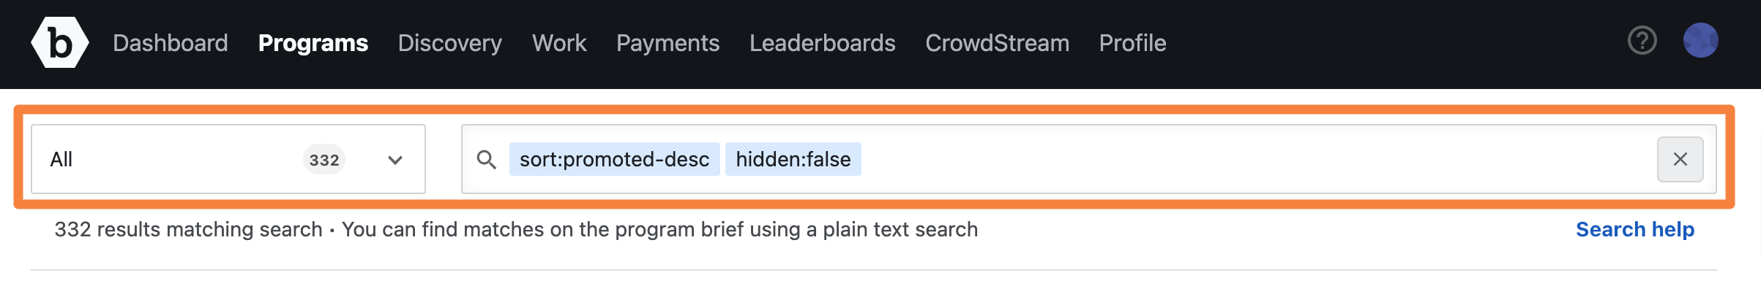Image resolution: width=1761 pixels, height=286 pixels.
Task: Open the Work section
Action: pyautogui.click(x=559, y=43)
